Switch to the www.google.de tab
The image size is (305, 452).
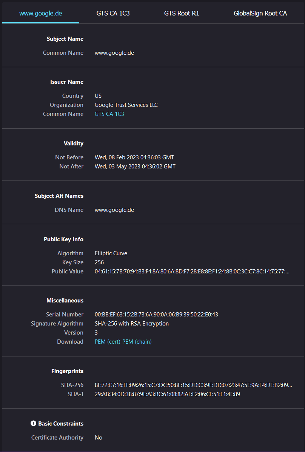[x=41, y=13]
